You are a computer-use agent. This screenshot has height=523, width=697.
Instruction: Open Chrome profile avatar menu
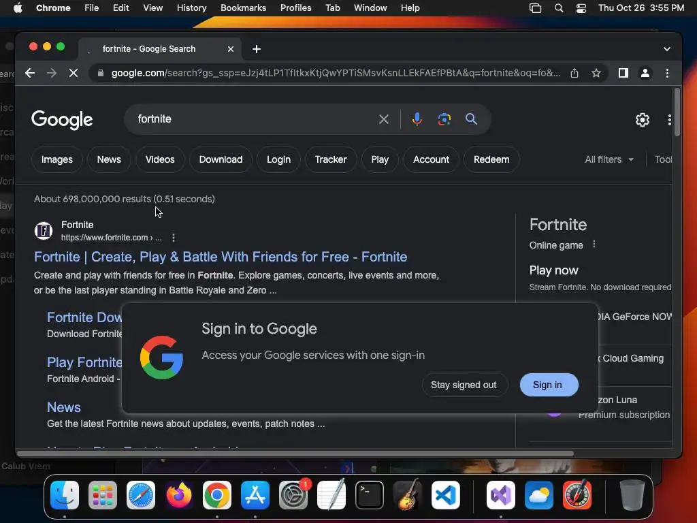pyautogui.click(x=645, y=73)
